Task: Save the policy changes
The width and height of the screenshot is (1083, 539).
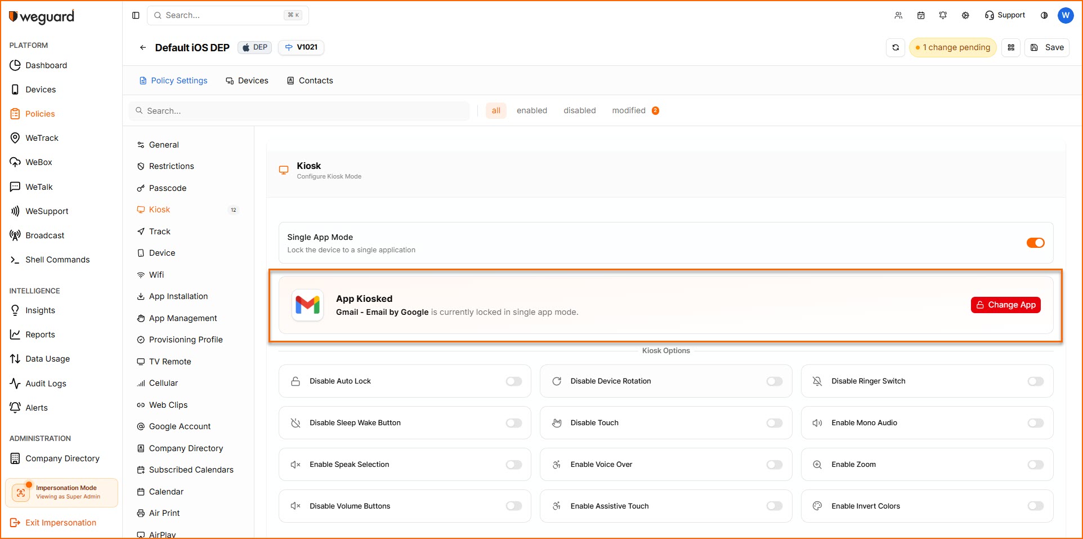Action: (1047, 48)
